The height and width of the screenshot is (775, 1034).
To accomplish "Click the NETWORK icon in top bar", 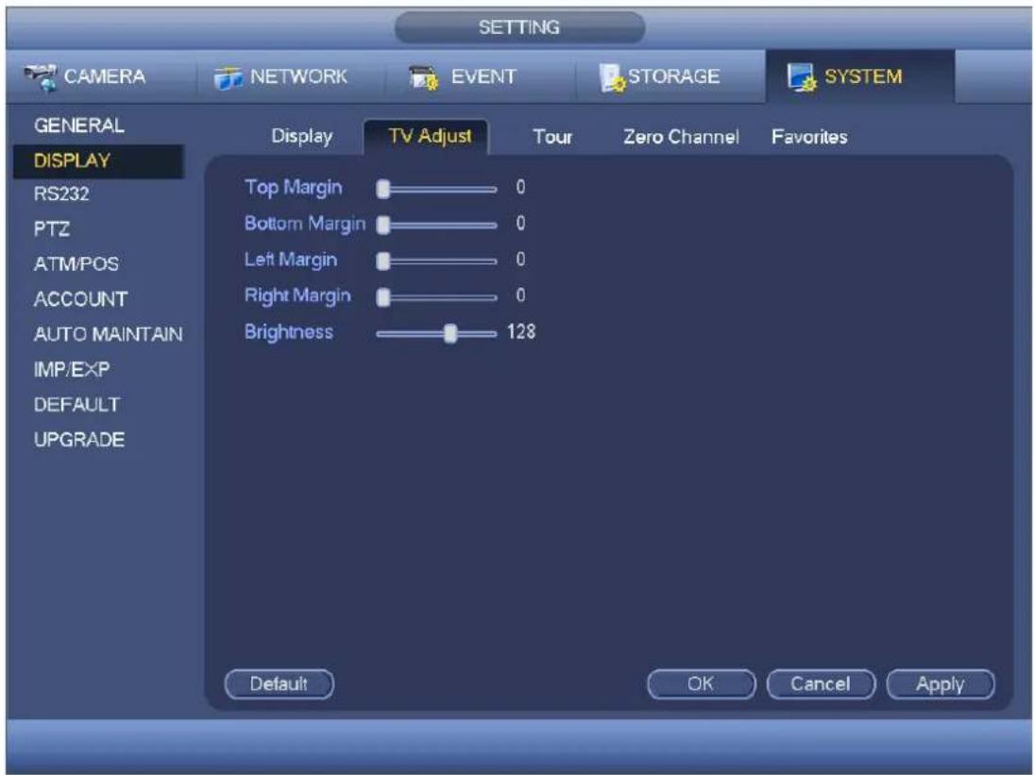I will 229,78.
